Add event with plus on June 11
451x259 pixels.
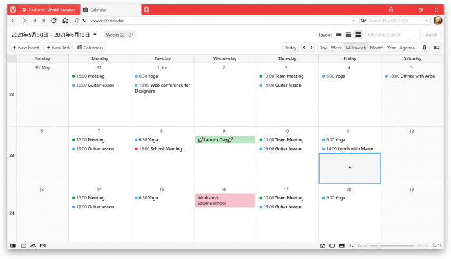click(x=350, y=168)
